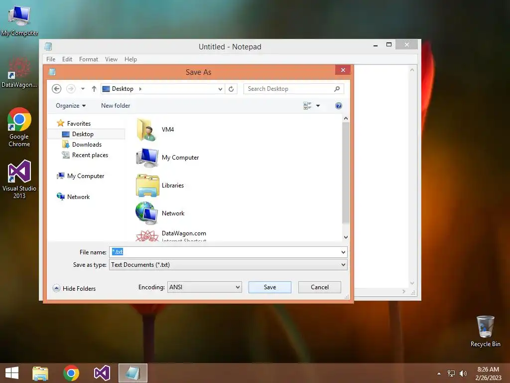
Task: Click the search magnifier icon
Action: coord(337,89)
